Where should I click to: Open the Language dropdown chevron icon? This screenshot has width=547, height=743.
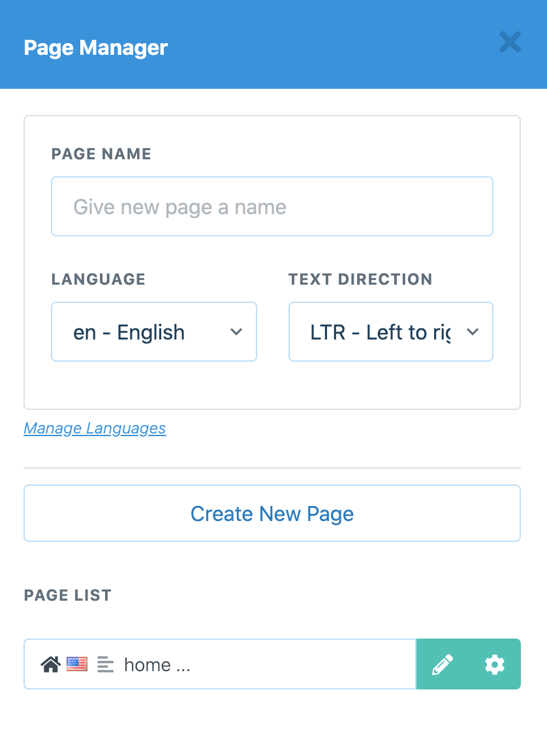pyautogui.click(x=236, y=332)
